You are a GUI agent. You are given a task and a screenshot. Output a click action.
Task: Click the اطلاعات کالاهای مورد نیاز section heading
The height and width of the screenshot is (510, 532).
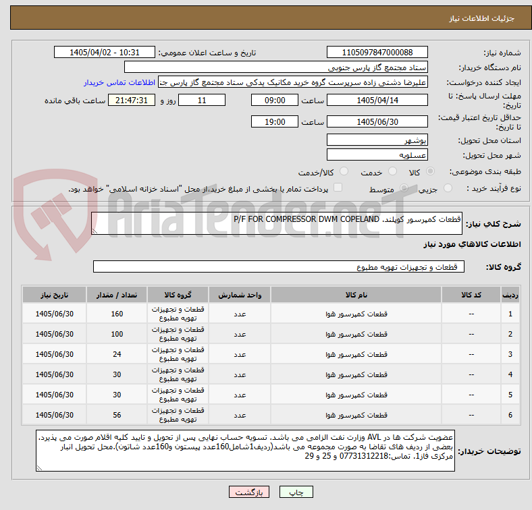(x=472, y=244)
